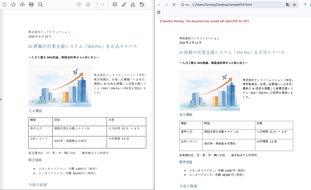Select the highlighter tool
Viewport: 311px width, 190px height.
tap(124, 4)
